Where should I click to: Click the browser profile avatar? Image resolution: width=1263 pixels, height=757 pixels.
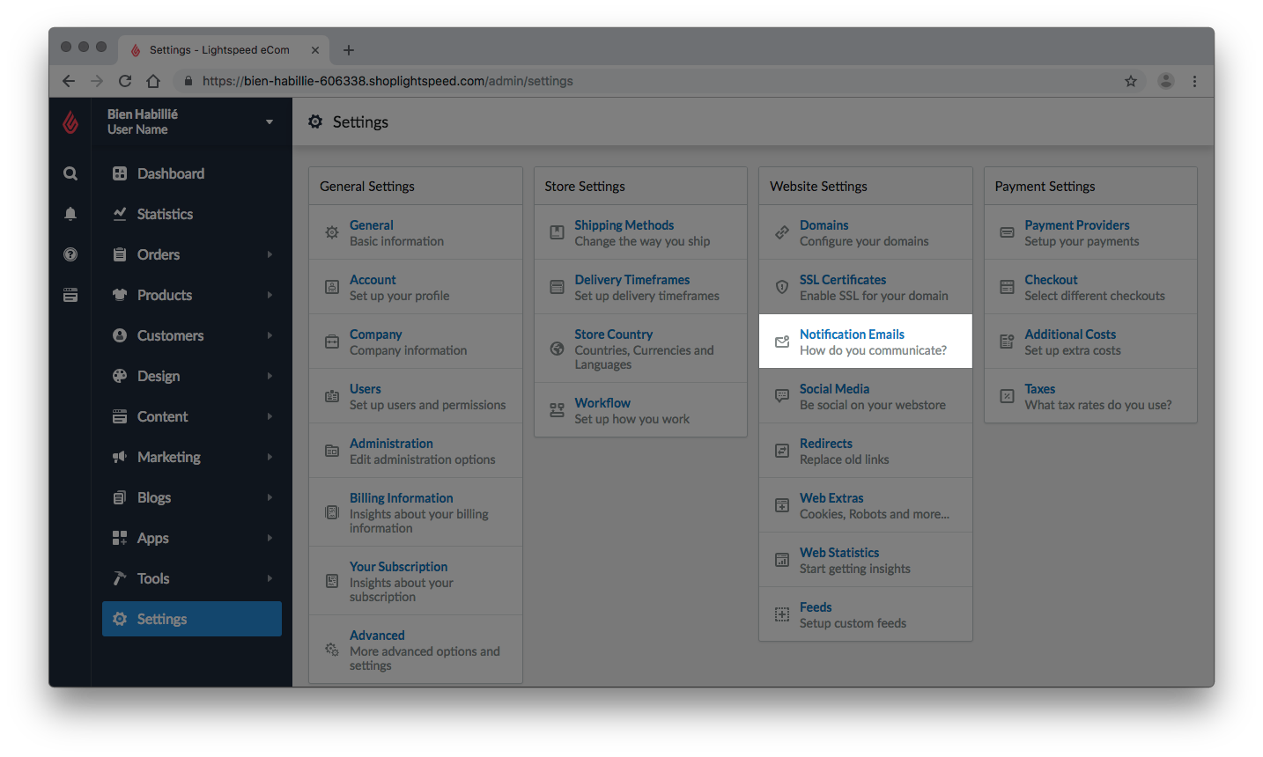click(x=1166, y=81)
